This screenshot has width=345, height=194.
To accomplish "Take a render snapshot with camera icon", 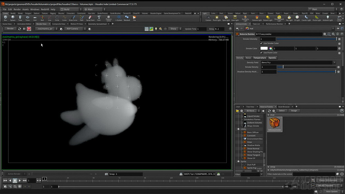I will click(x=106, y=174).
